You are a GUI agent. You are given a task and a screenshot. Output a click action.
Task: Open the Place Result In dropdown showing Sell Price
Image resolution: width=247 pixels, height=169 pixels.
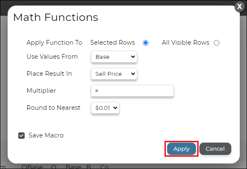[114, 74]
